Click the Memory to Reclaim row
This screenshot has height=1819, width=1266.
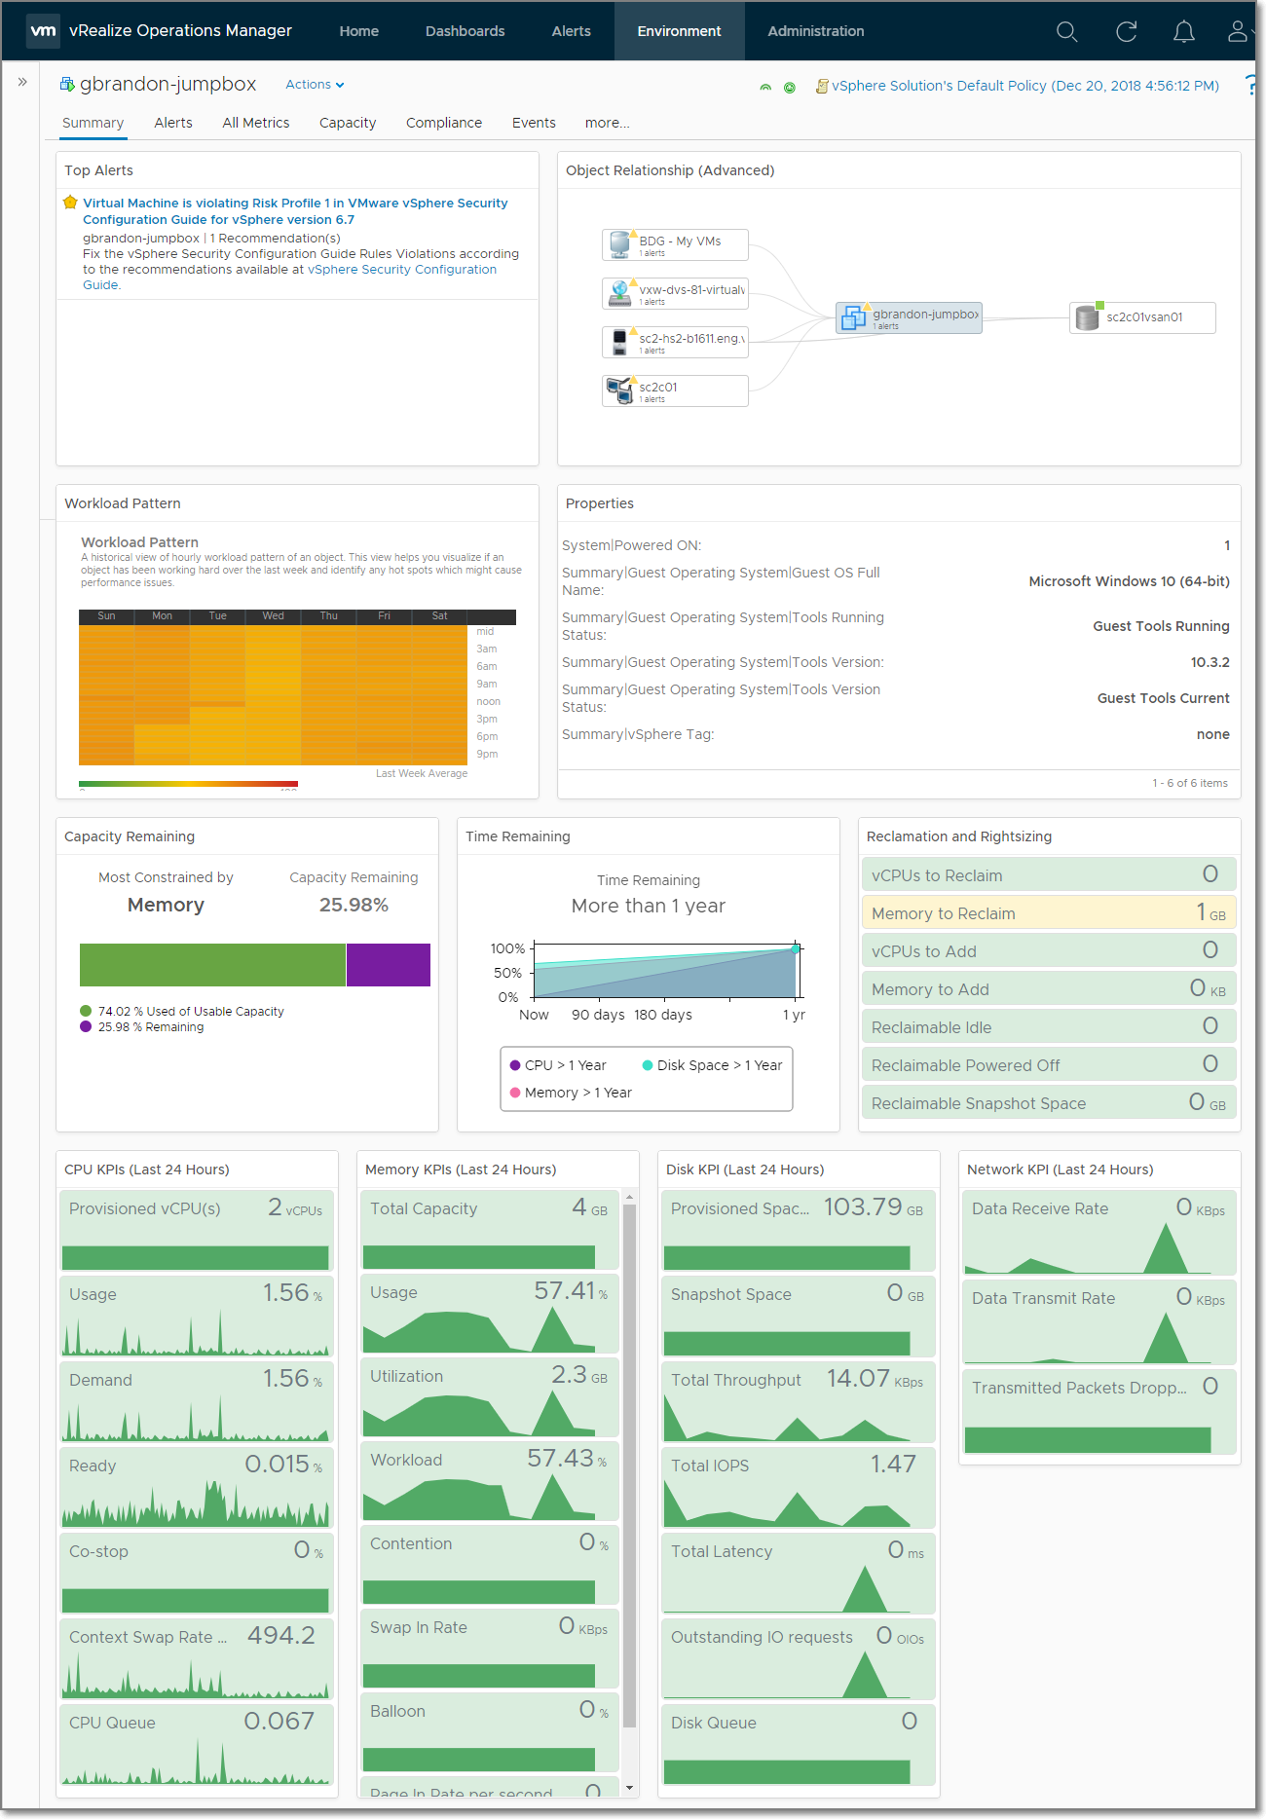pos(1049,912)
